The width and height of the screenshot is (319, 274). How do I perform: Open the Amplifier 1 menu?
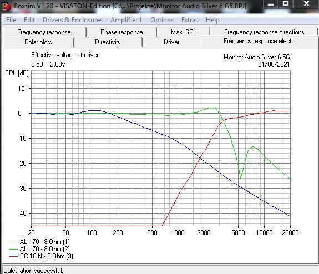click(126, 20)
